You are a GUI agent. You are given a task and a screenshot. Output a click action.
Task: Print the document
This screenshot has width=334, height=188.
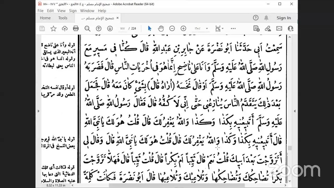pyautogui.click(x=76, y=28)
